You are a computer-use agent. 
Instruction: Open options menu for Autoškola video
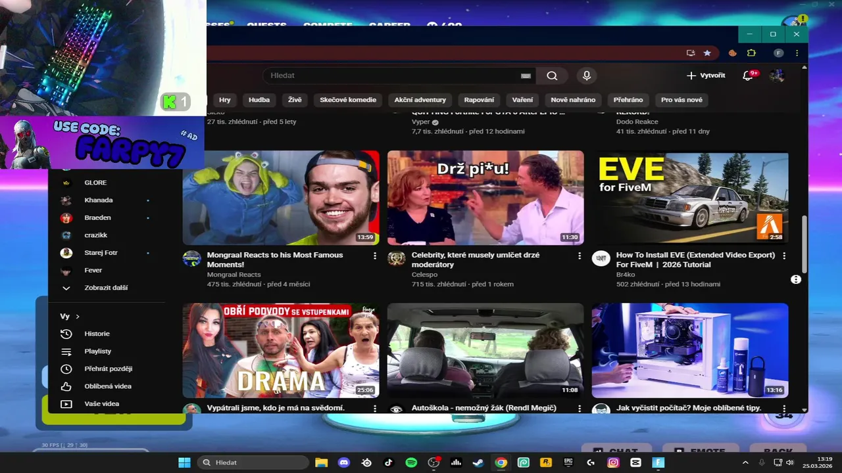pos(580,409)
